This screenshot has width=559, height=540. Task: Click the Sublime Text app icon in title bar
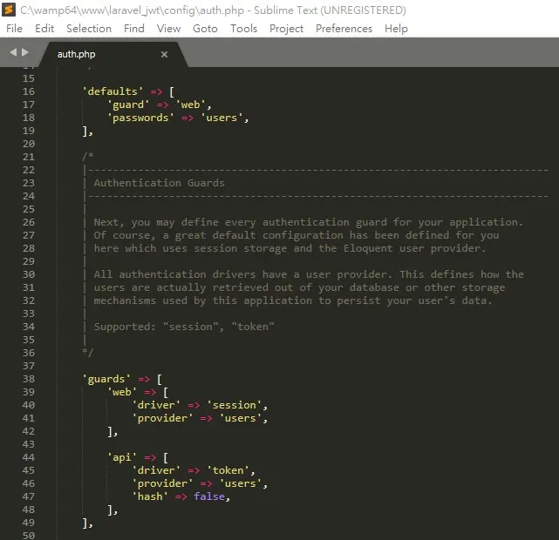pos(9,10)
